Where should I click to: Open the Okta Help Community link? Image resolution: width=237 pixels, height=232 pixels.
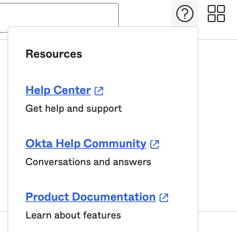coord(86,143)
